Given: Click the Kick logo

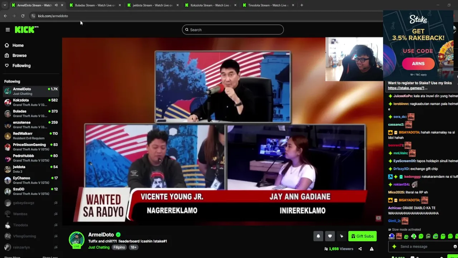Looking at the screenshot, I should (x=26, y=30).
